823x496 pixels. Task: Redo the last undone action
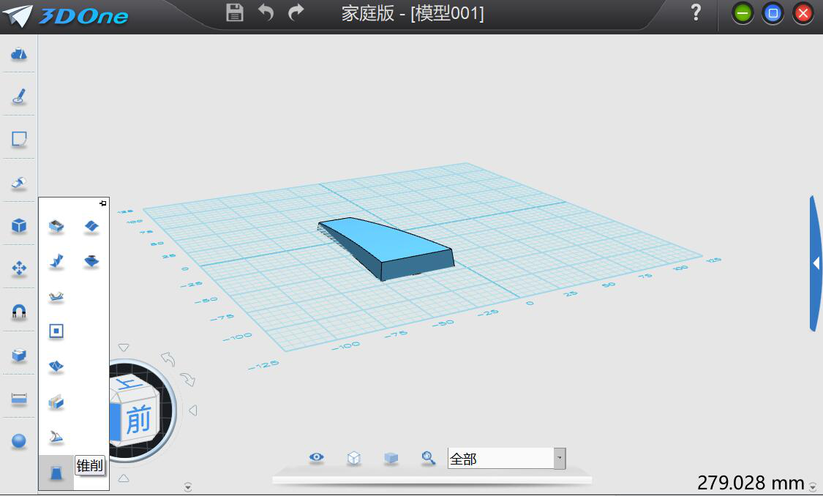tap(296, 12)
